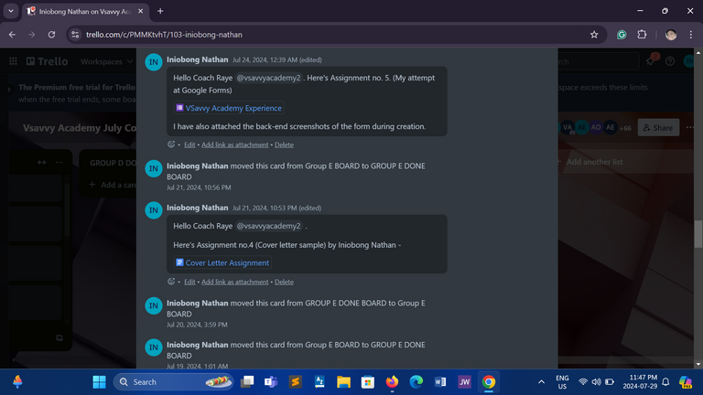This screenshot has height=395, width=703.
Task: Open Microsoft Teams from the taskbar
Action: click(x=271, y=381)
